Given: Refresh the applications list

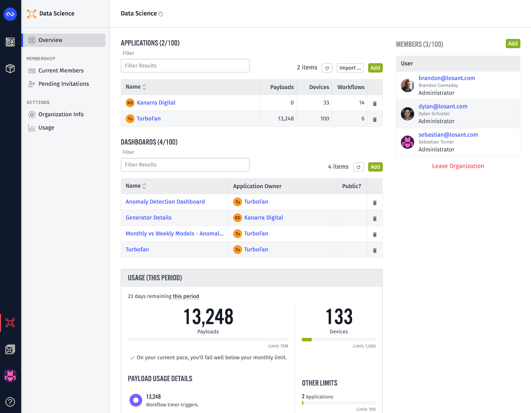Looking at the screenshot, I should click(x=327, y=68).
